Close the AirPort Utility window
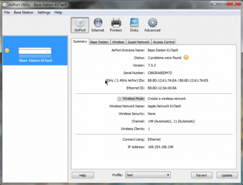243x185 pixels. 234,3
